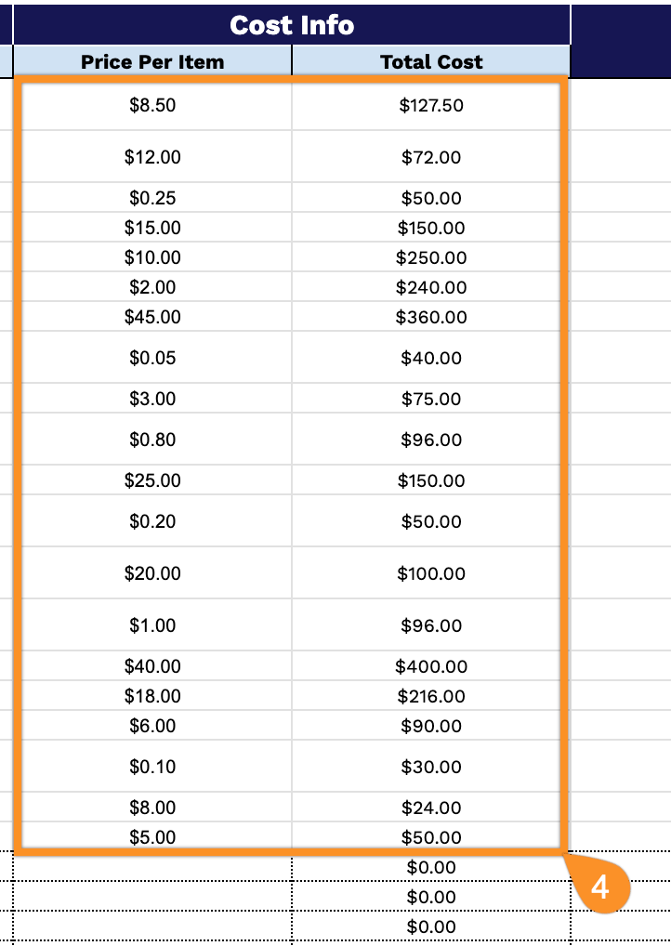Click the $400.00 total cost cell

pos(431,666)
